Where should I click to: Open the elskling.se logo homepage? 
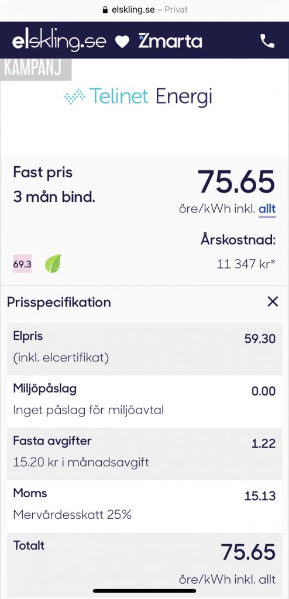point(59,42)
